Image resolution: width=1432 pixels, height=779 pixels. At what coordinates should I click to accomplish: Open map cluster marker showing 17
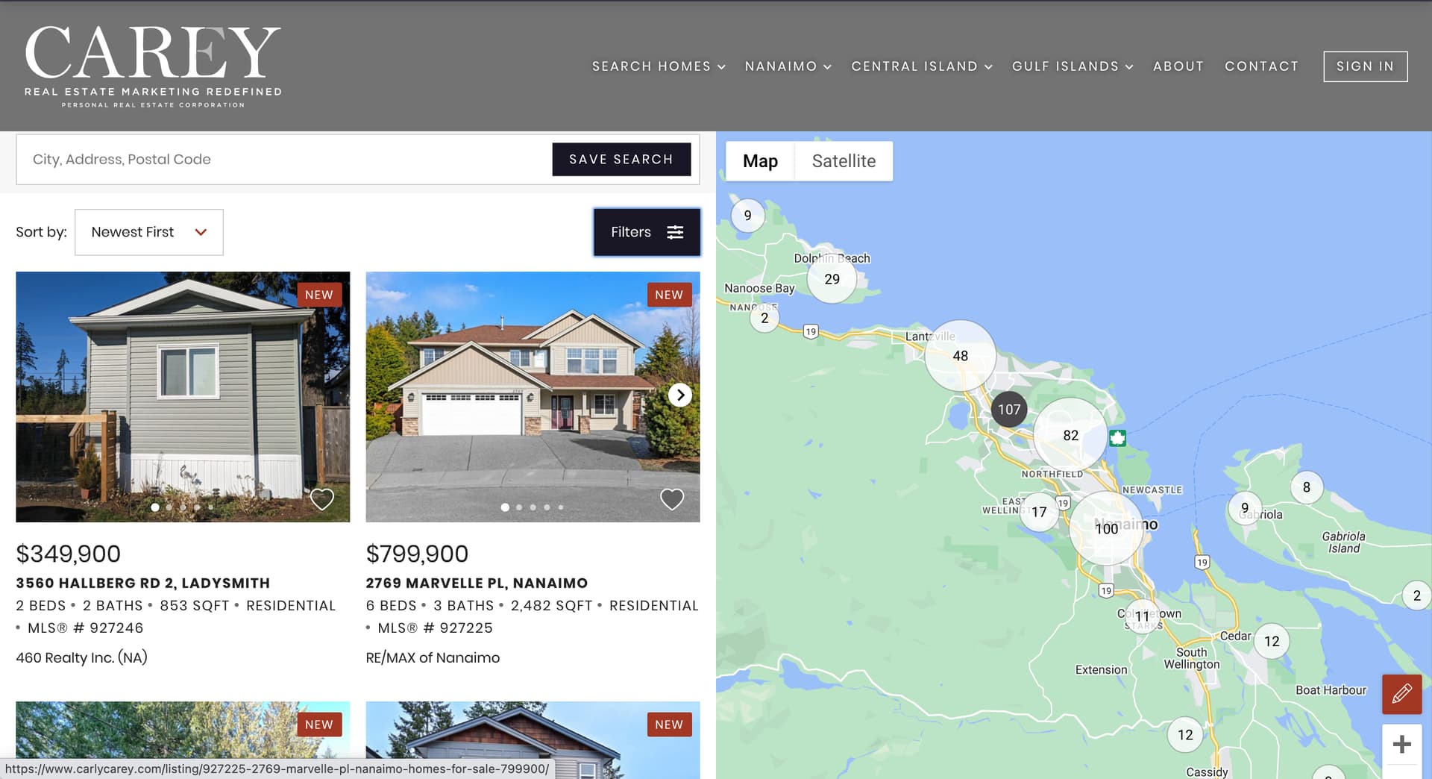point(1039,512)
